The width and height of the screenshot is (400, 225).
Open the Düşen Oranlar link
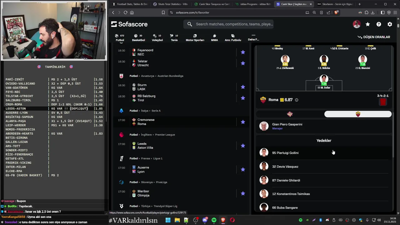[x=374, y=37]
